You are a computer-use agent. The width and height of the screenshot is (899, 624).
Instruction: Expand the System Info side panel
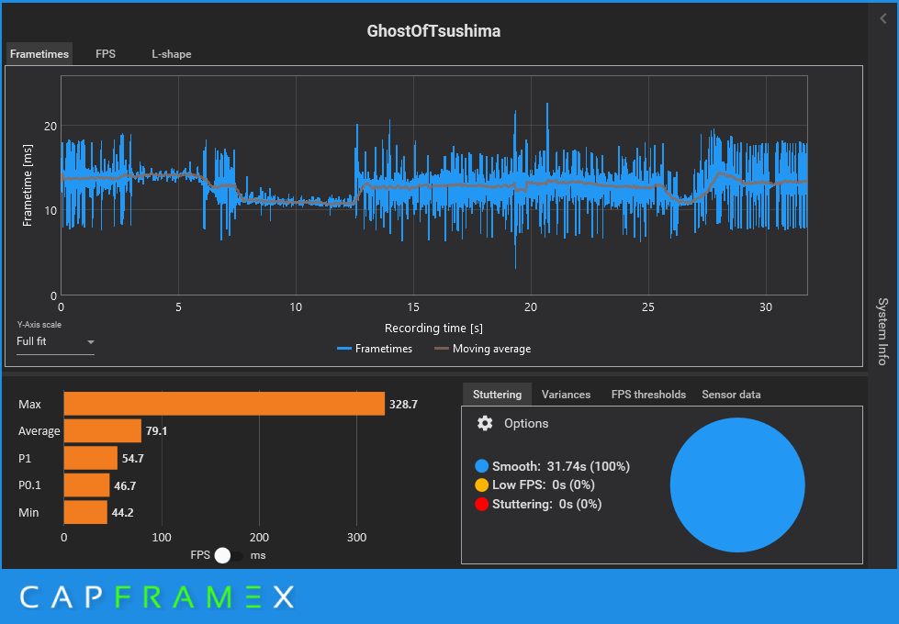(x=883, y=331)
